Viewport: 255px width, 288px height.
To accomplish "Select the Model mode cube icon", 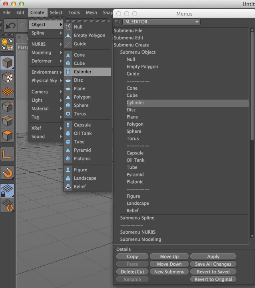I will tap(8, 63).
